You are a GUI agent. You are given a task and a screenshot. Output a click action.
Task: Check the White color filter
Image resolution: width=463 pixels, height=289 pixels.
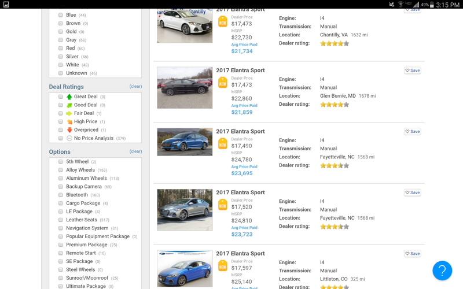click(x=61, y=65)
